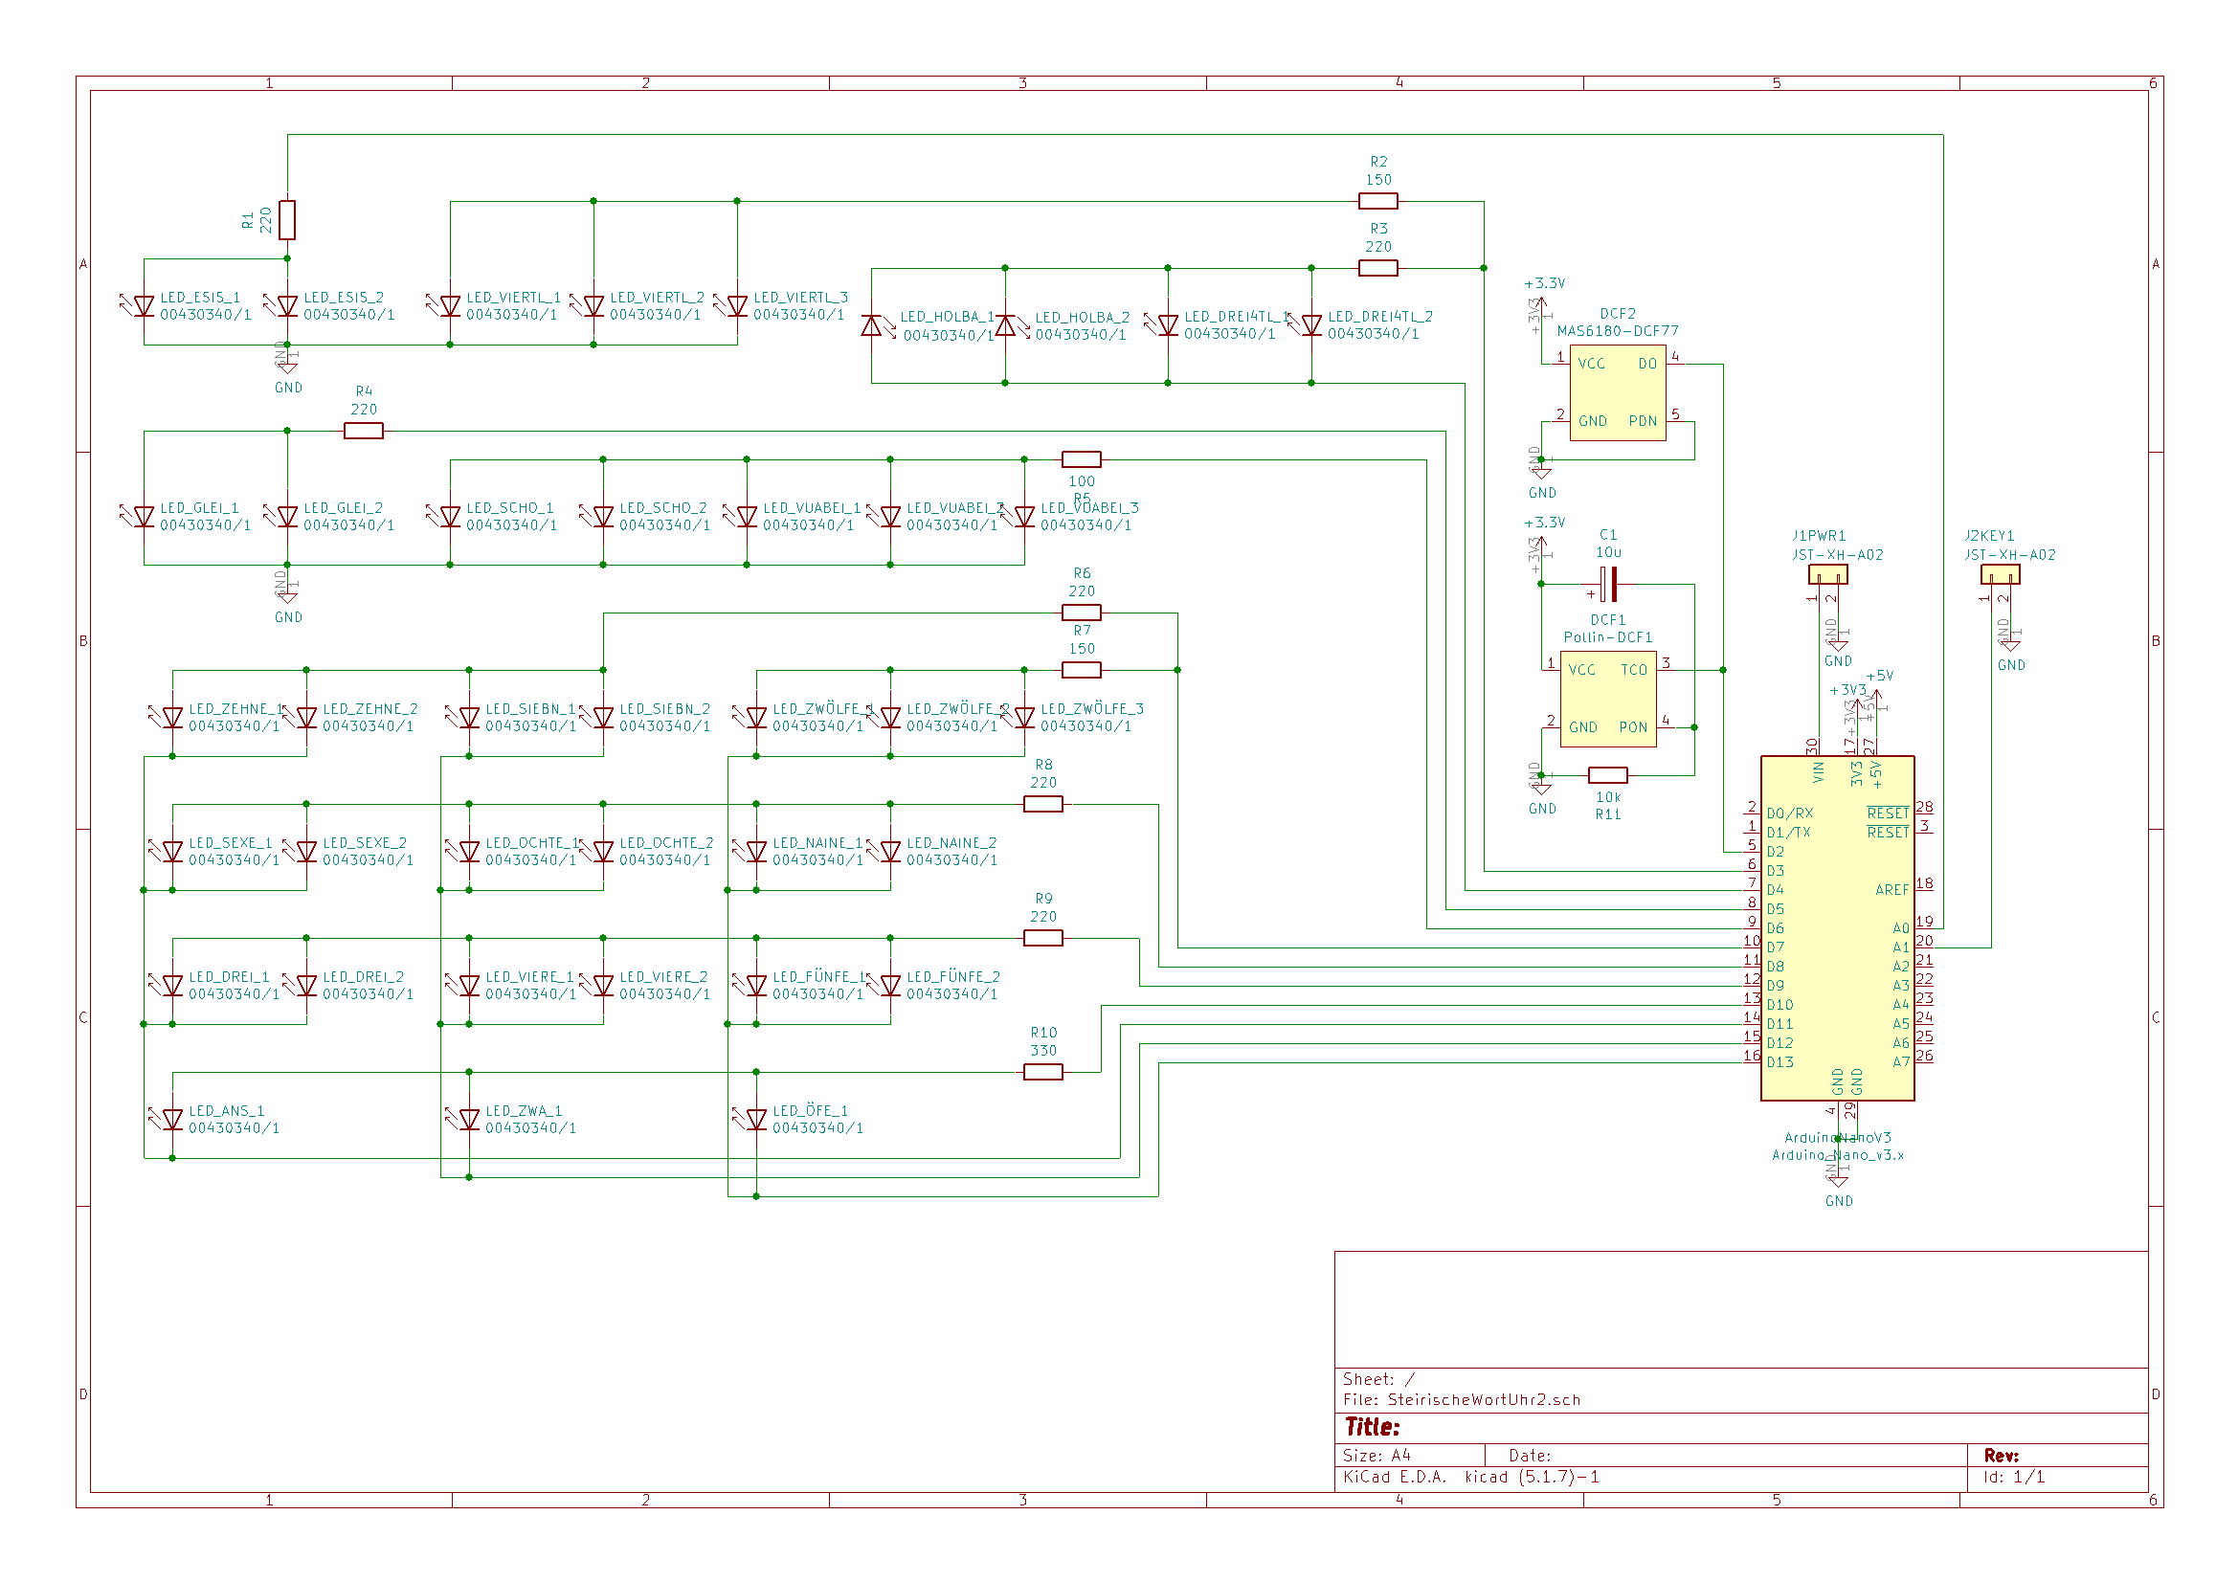The width and height of the screenshot is (2238, 1582).
Task: Select the R10 330 resistor symbol
Action: coord(1043,1072)
